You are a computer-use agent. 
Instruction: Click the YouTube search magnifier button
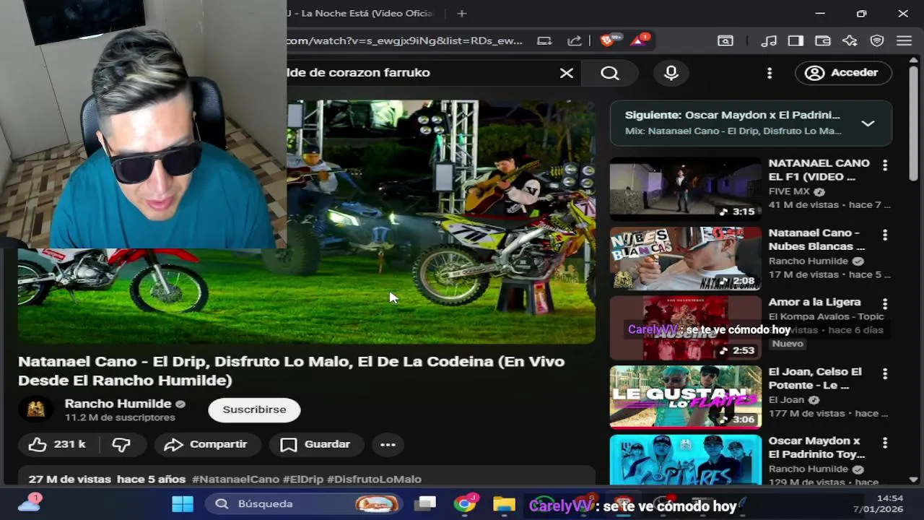(610, 73)
